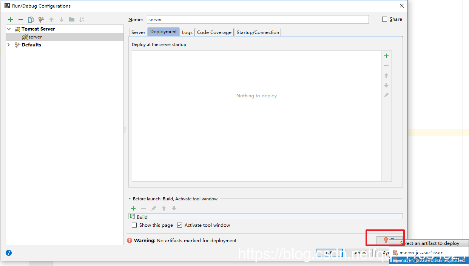The width and height of the screenshot is (469, 266).
Task: Edit the artifact with the Deployment pencil icon
Action: 386,95
